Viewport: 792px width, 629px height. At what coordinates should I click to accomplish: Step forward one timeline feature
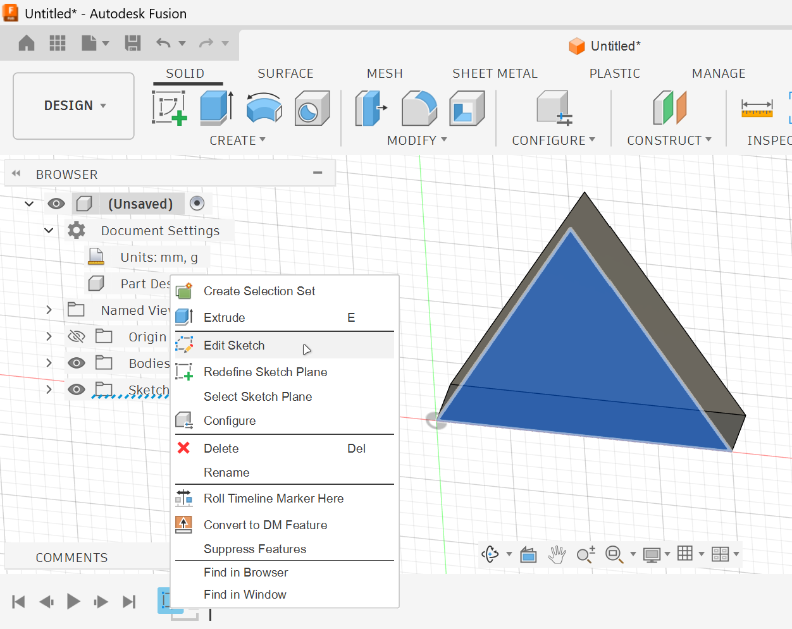tap(101, 602)
